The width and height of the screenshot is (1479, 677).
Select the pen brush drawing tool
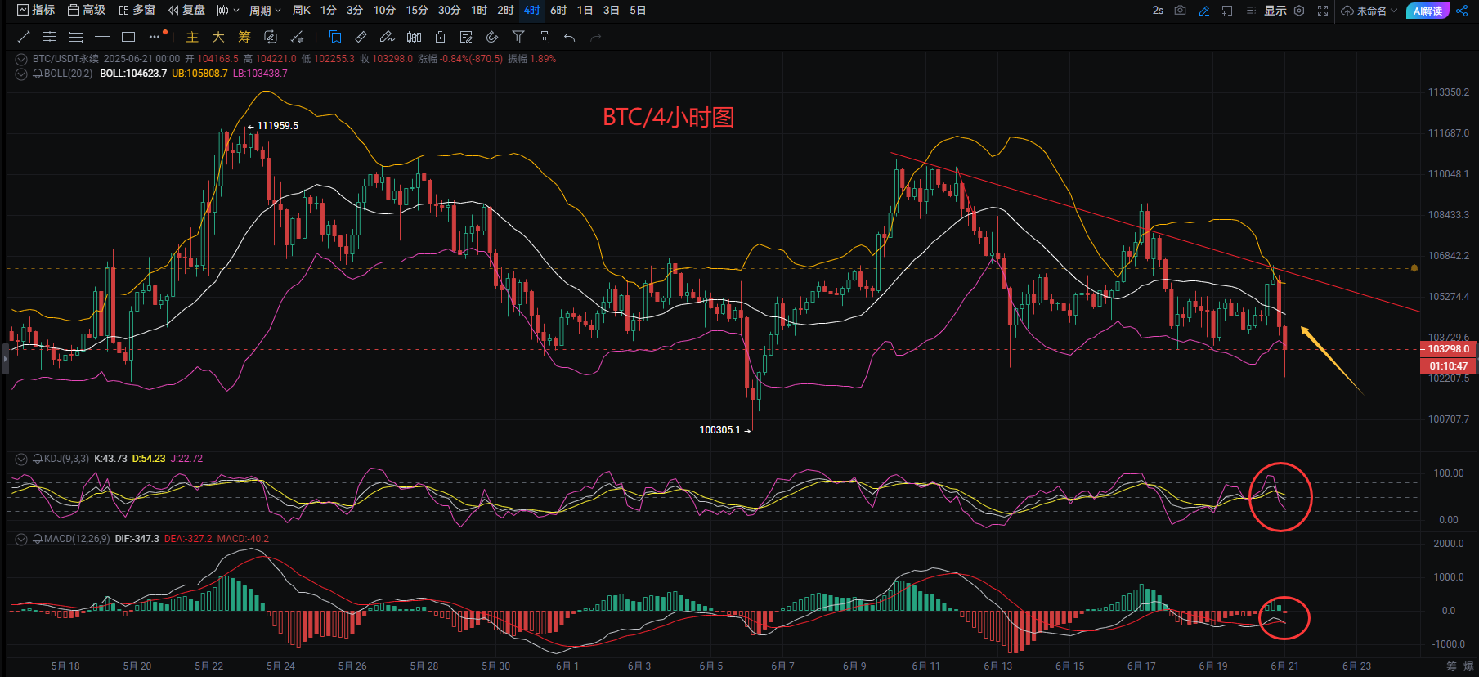pos(388,37)
